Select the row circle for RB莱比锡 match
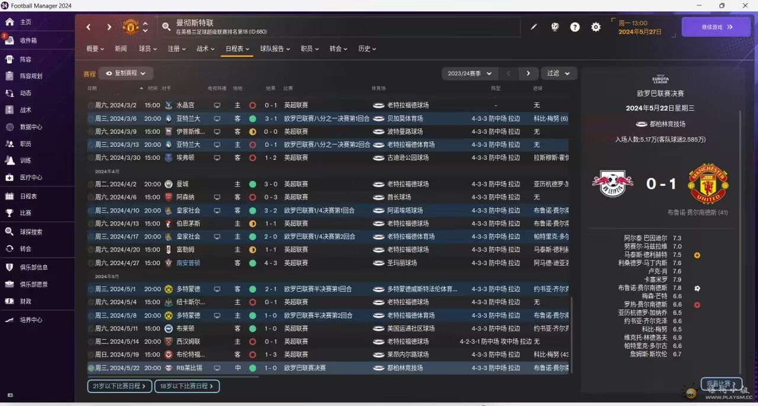 [91, 368]
